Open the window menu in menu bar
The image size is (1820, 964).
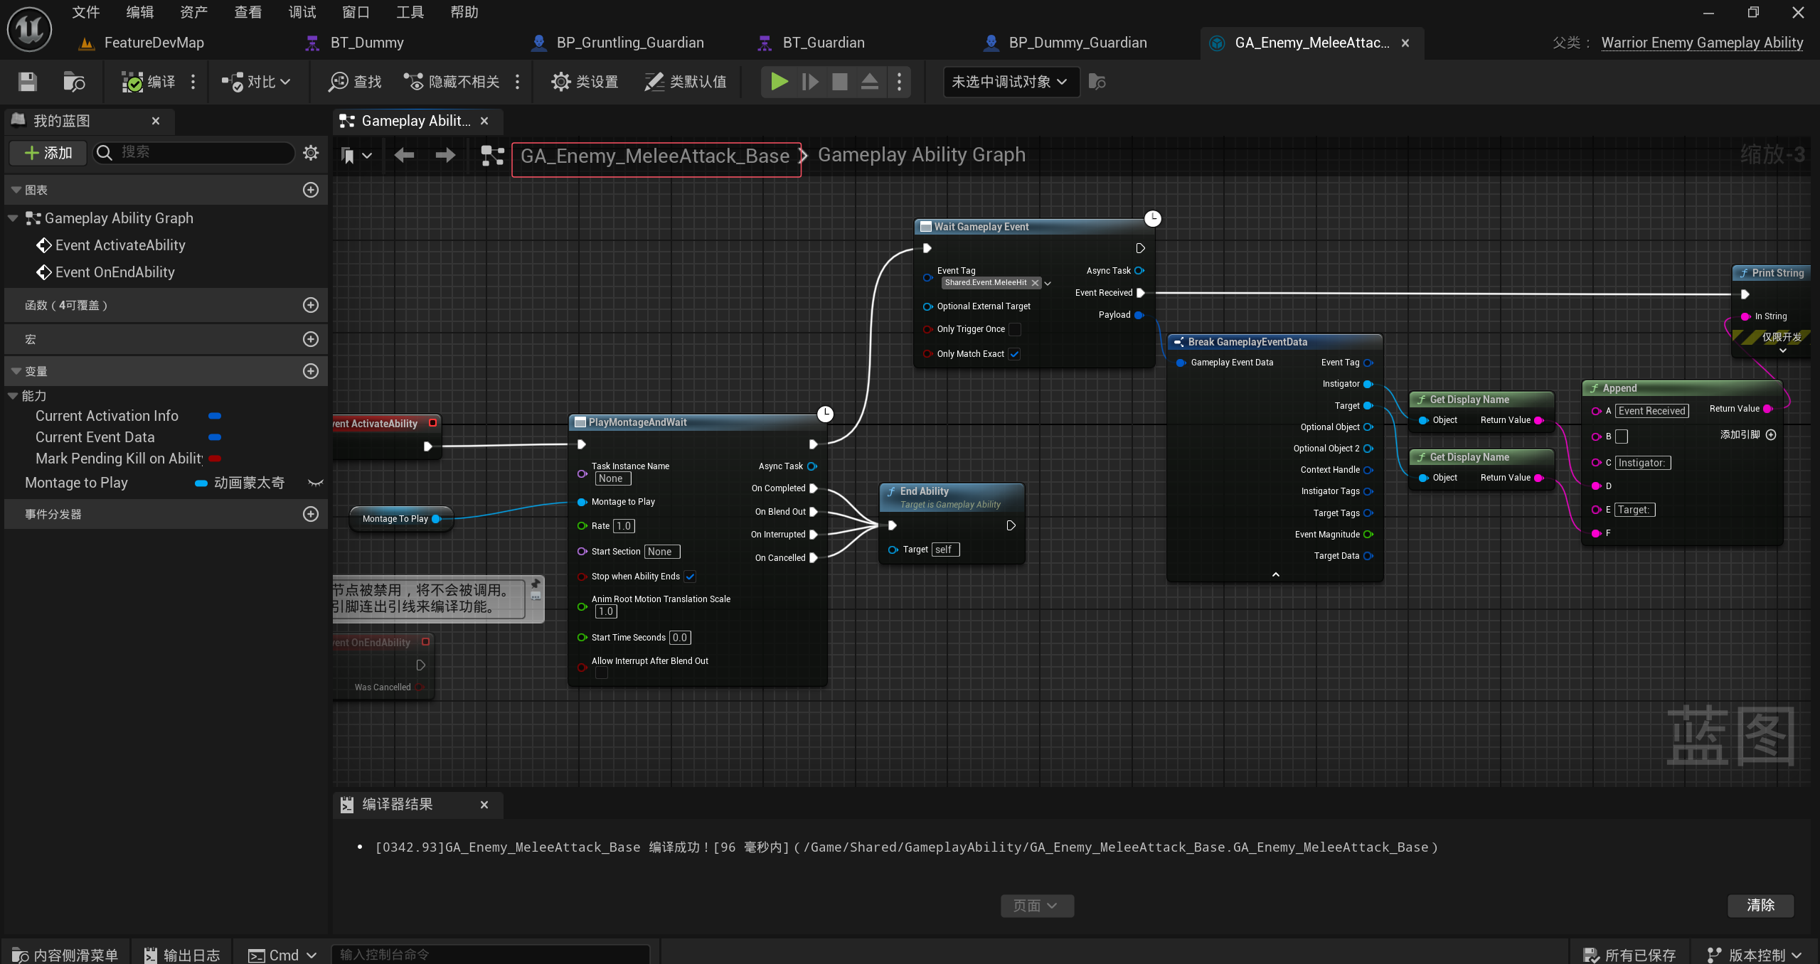pyautogui.click(x=356, y=12)
